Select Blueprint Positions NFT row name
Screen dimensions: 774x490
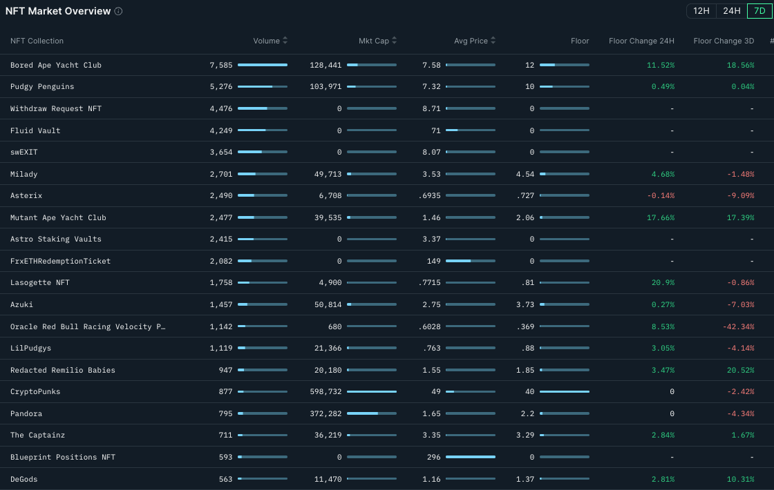63,458
